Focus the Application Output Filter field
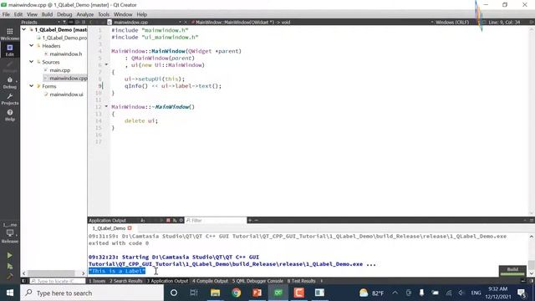 [216, 221]
